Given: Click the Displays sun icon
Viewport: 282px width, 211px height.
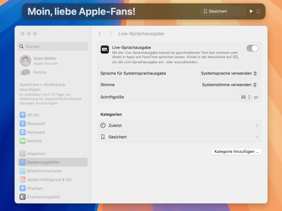Looking at the screenshot, I should [22, 188].
